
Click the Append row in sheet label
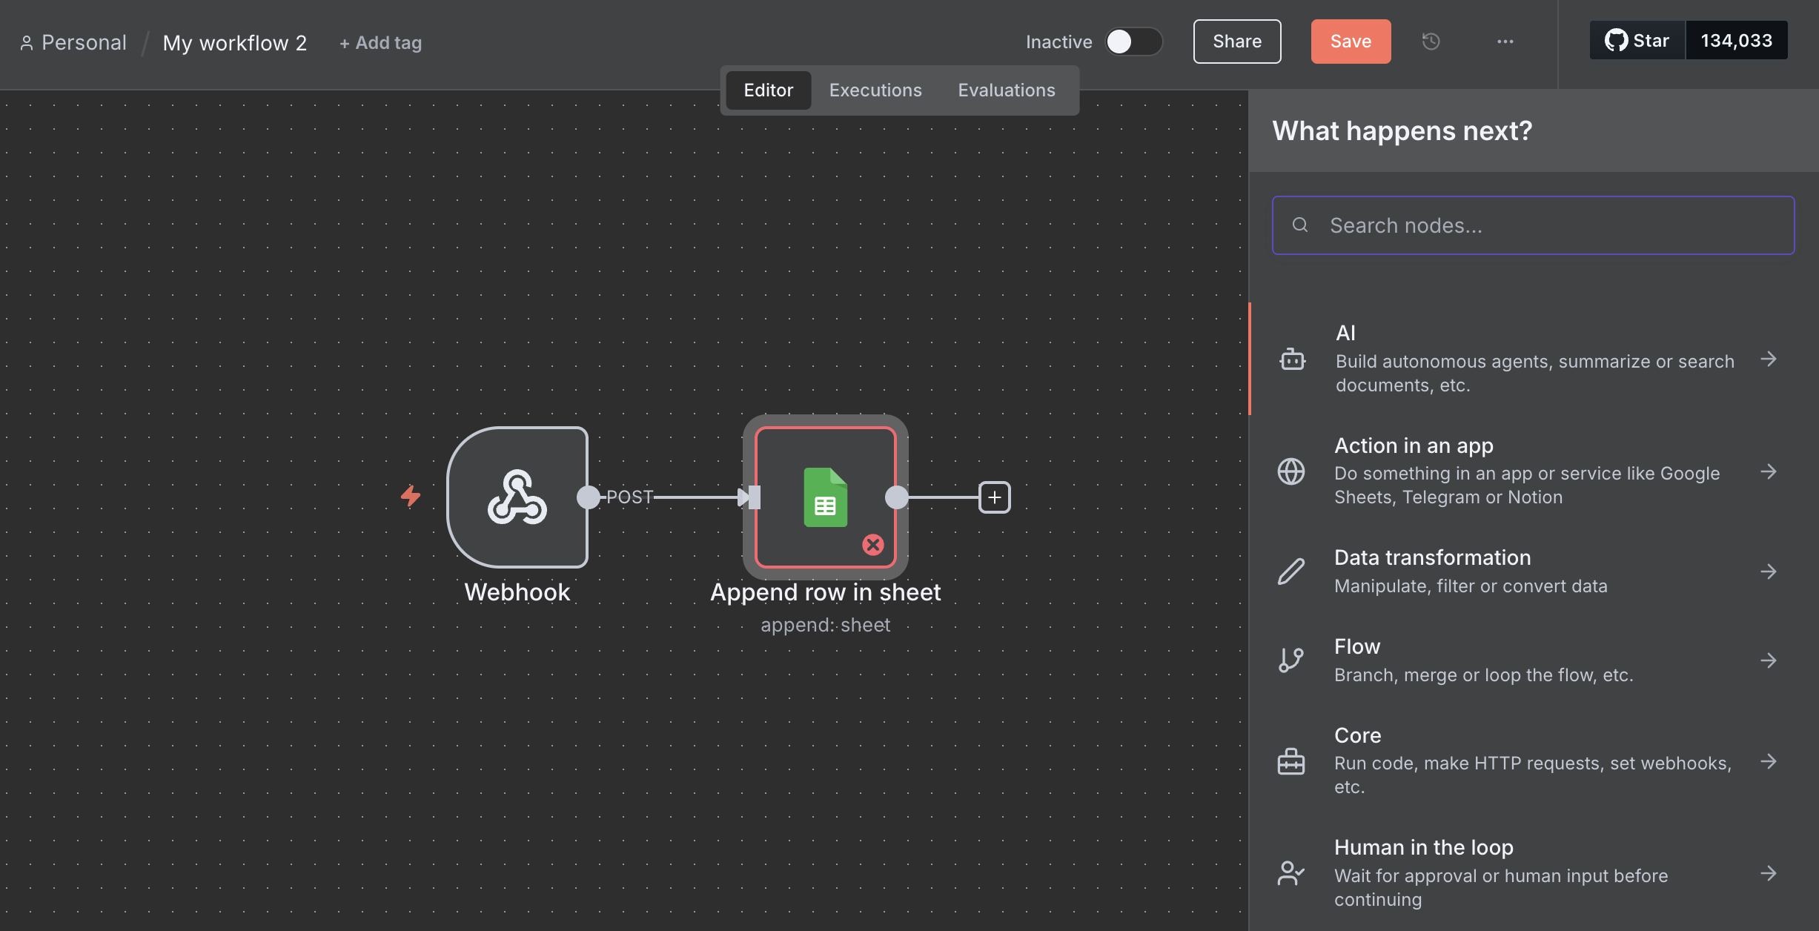(825, 592)
